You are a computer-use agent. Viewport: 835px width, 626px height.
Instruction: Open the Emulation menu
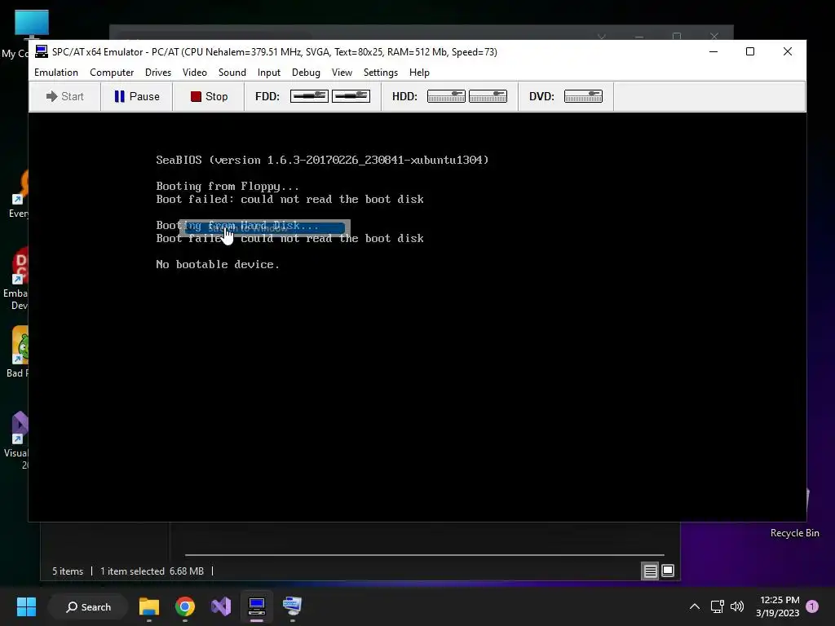[x=56, y=73]
